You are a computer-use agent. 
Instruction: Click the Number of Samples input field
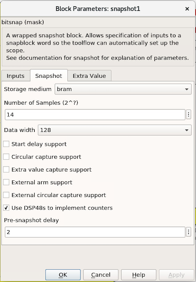point(95,114)
